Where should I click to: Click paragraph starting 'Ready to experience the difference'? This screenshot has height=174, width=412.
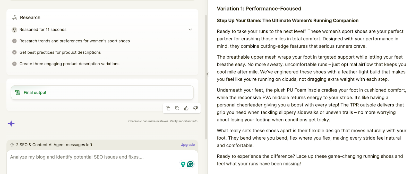(x=310, y=160)
